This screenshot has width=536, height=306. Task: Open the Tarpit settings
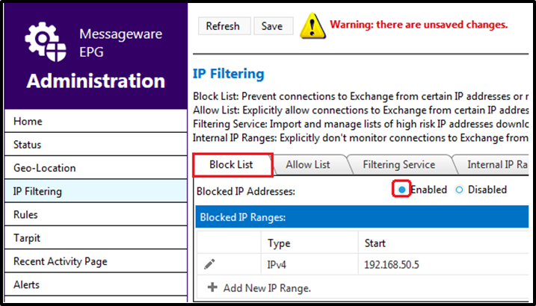tap(96, 238)
